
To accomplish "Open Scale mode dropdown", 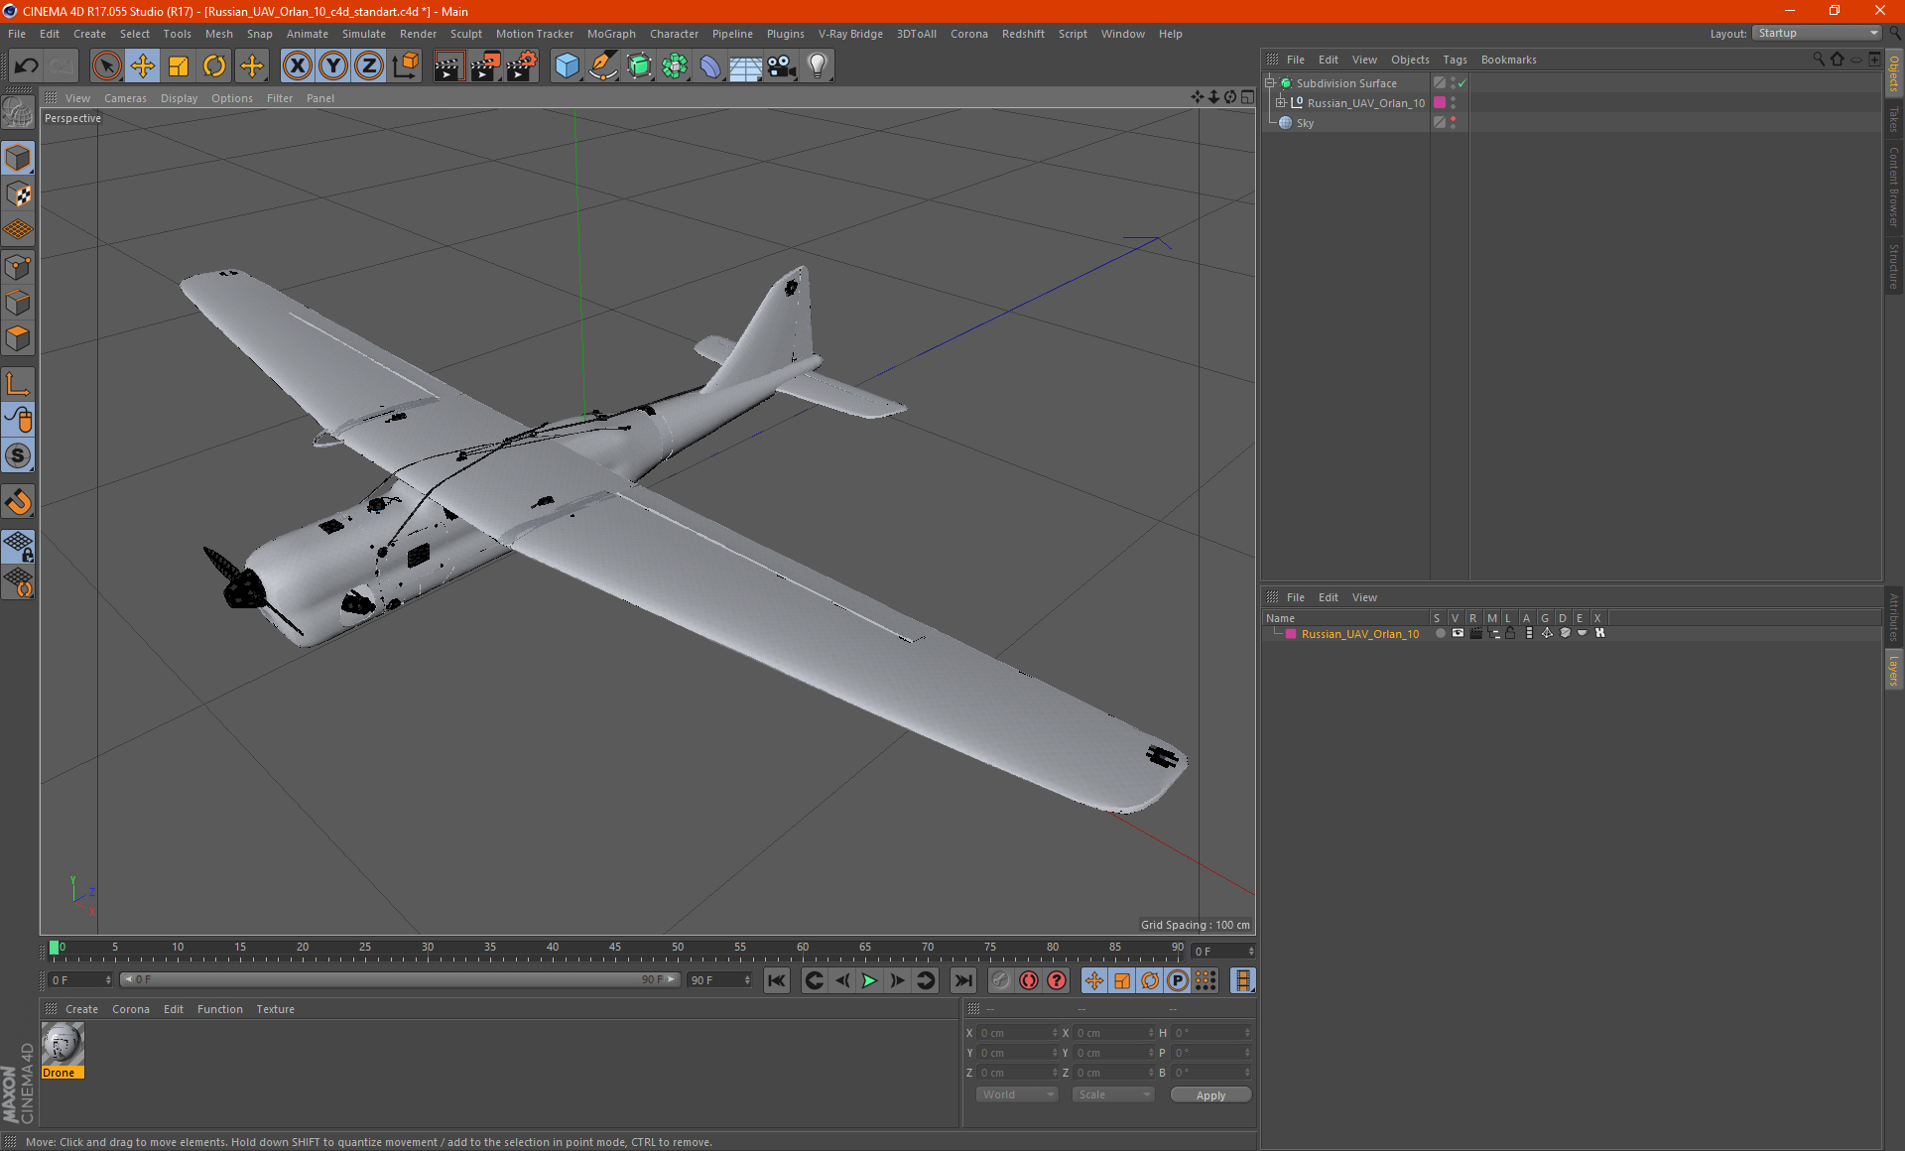I will click(1113, 1094).
